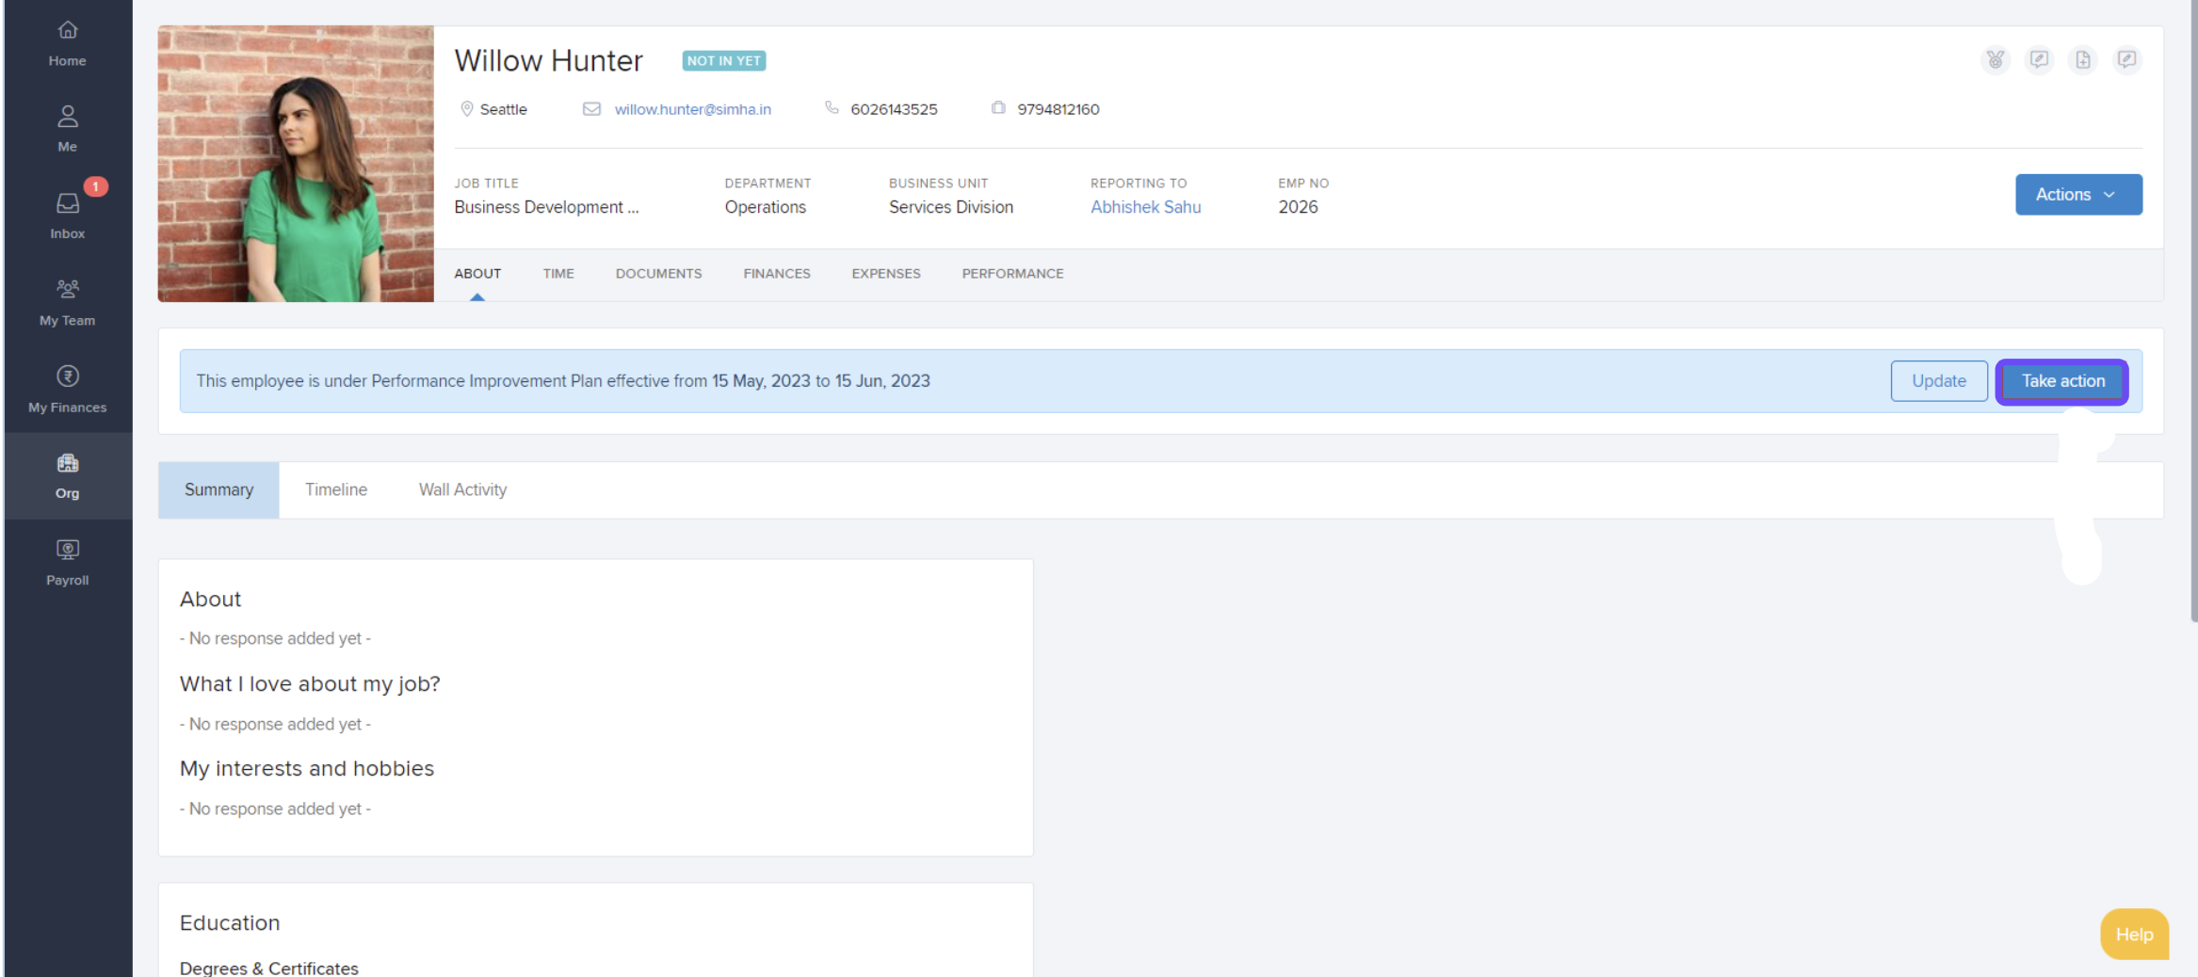Open the Inbox with one notification
The width and height of the screenshot is (2198, 977).
[67, 216]
